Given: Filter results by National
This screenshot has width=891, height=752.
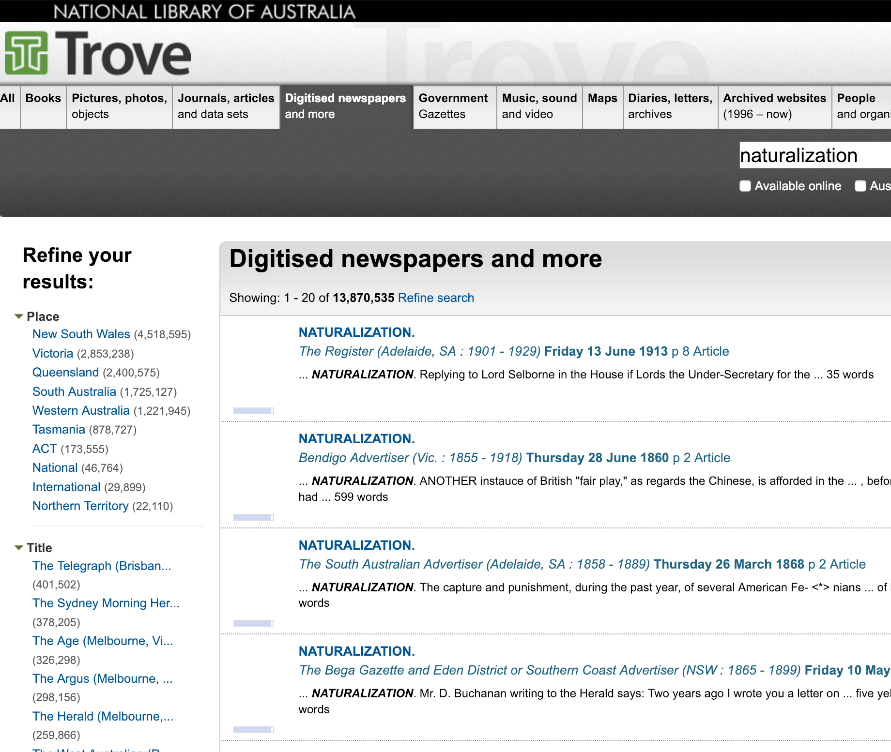Looking at the screenshot, I should coord(55,467).
